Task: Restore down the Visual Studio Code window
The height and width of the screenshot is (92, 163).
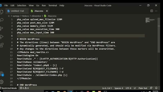Action: coord(148,5)
